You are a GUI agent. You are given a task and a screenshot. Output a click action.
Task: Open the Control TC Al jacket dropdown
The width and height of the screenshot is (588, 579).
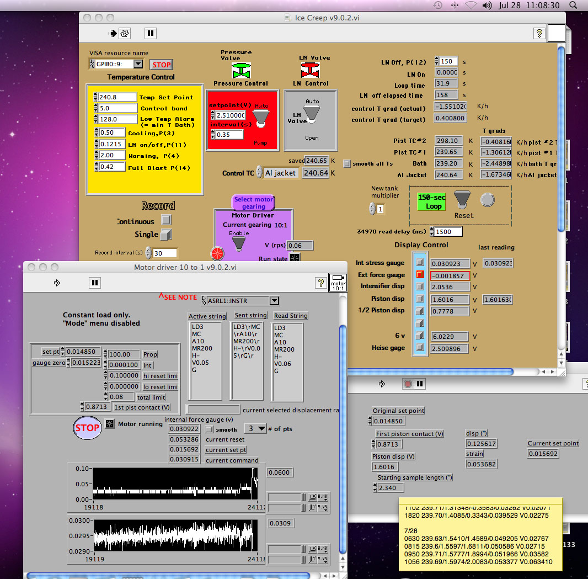pyautogui.click(x=281, y=173)
